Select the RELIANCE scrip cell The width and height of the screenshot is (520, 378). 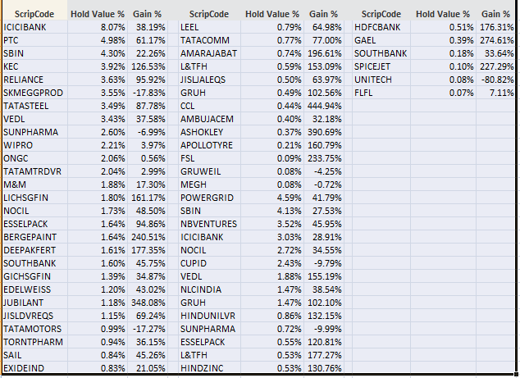click(x=23, y=79)
